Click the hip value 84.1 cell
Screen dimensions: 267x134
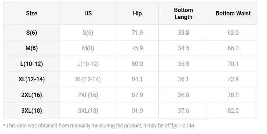(137, 79)
